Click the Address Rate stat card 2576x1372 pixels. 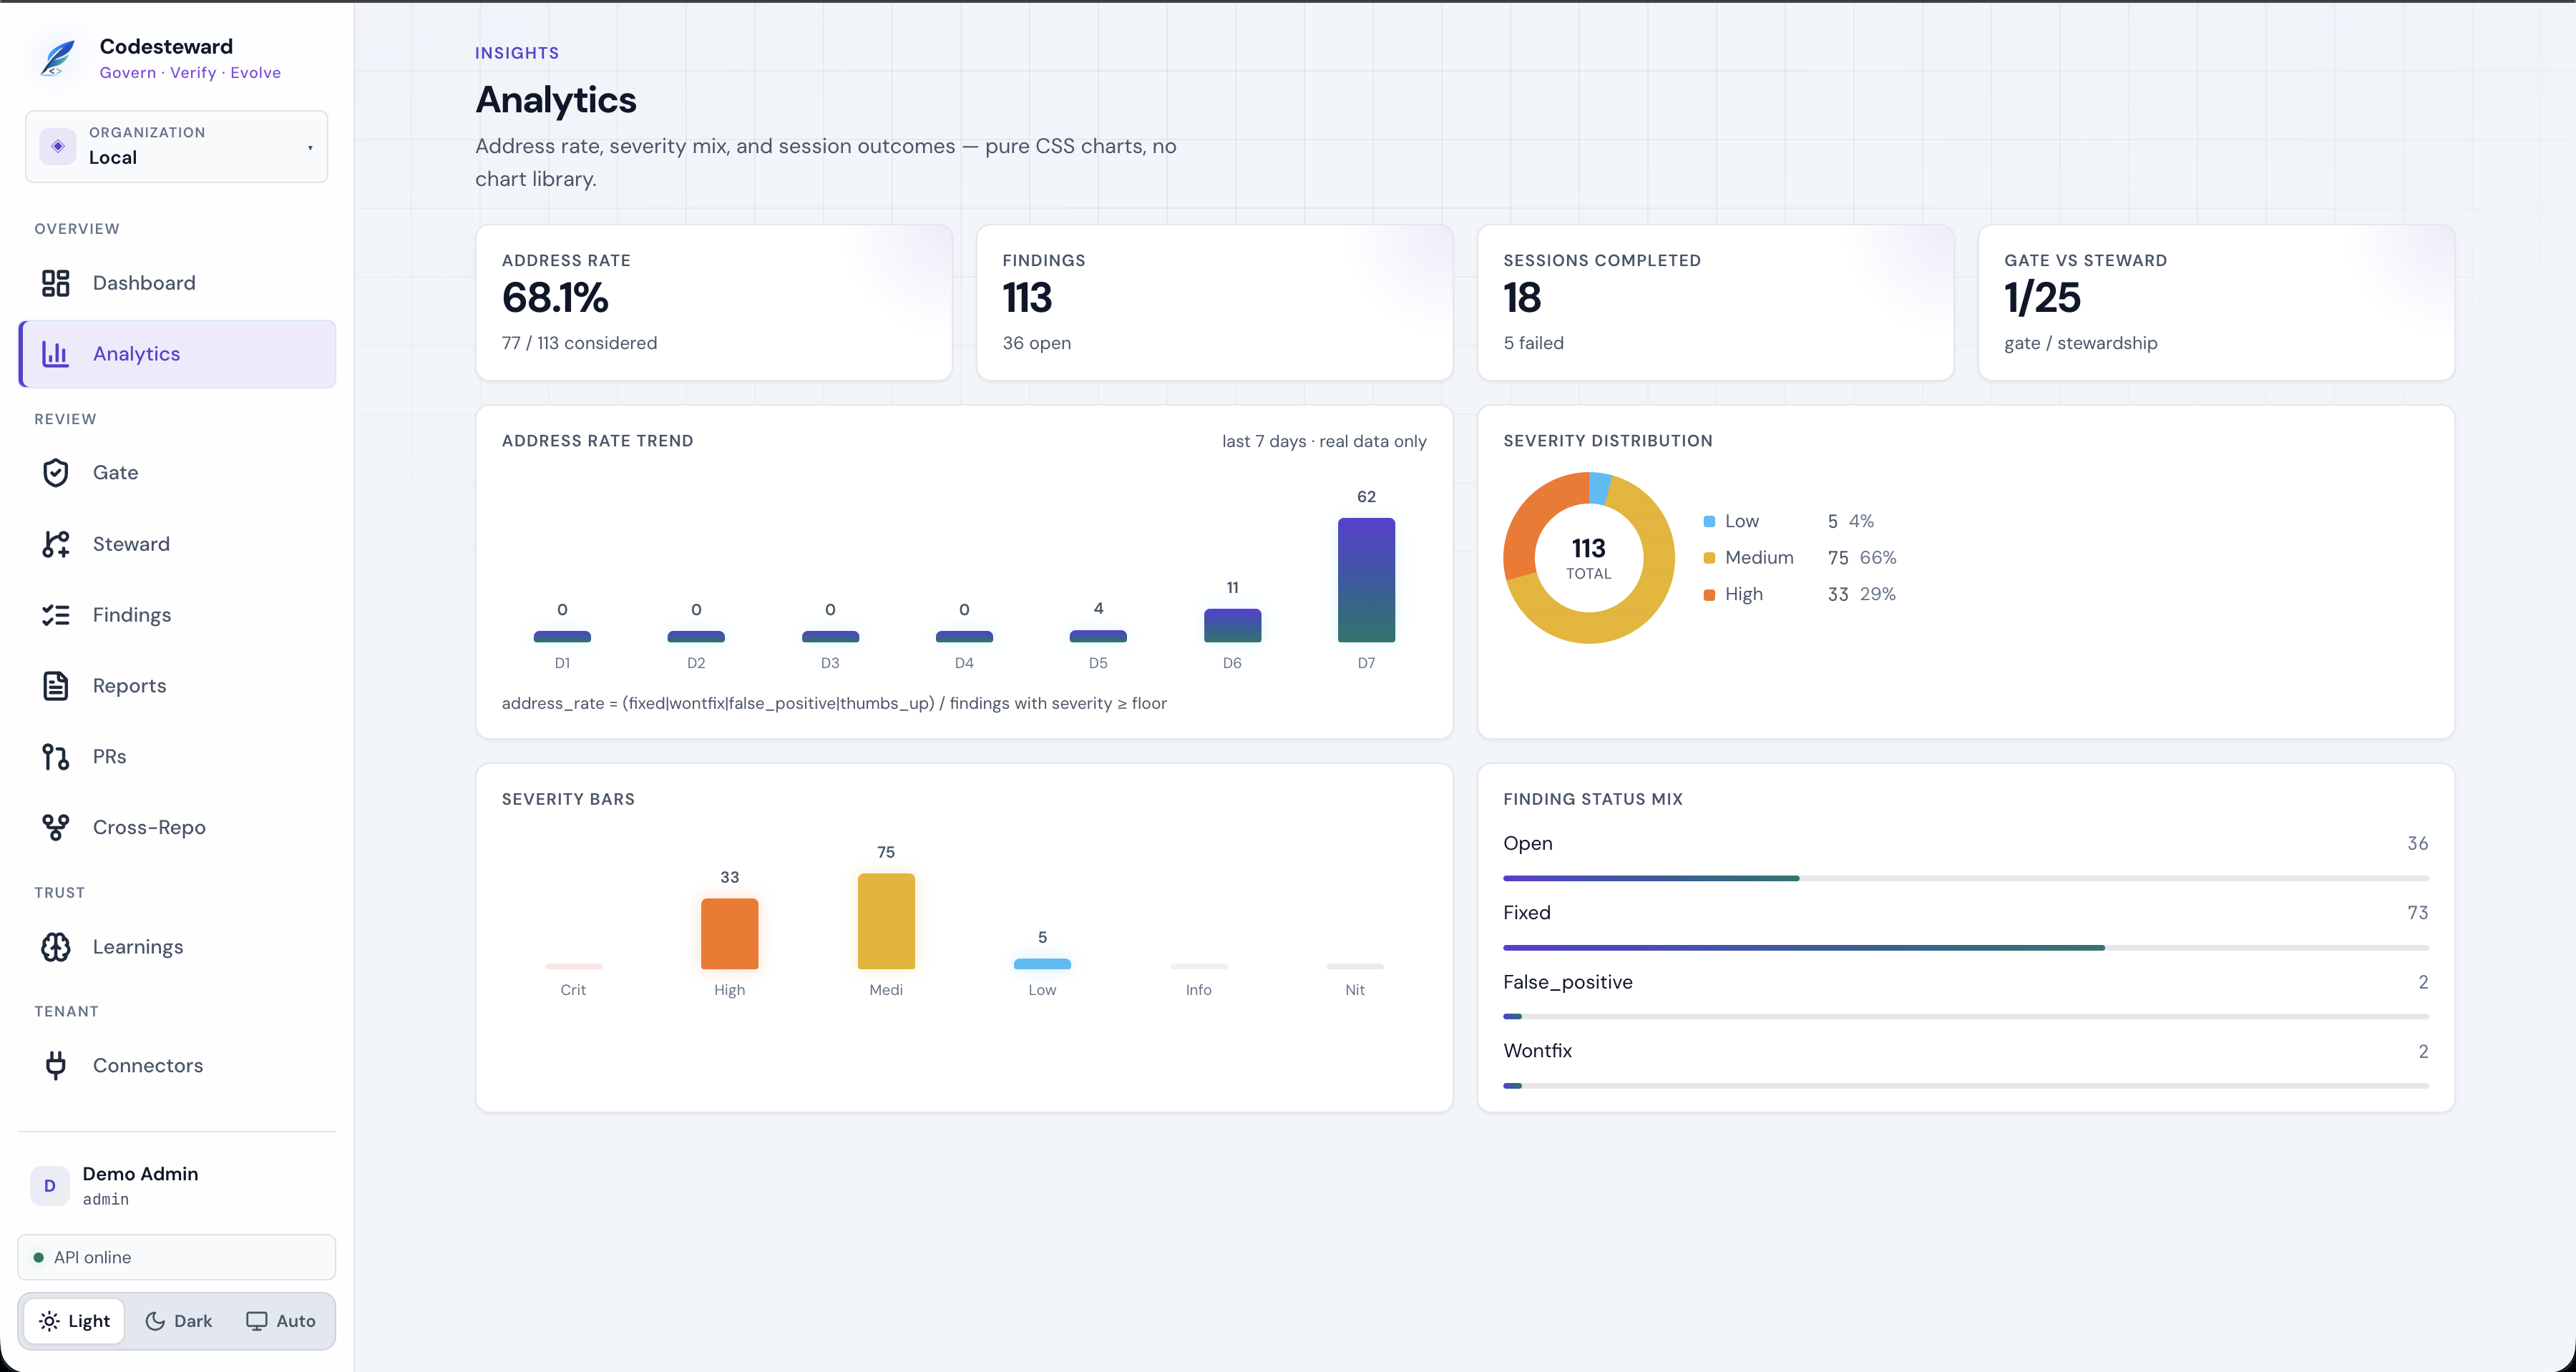714,302
